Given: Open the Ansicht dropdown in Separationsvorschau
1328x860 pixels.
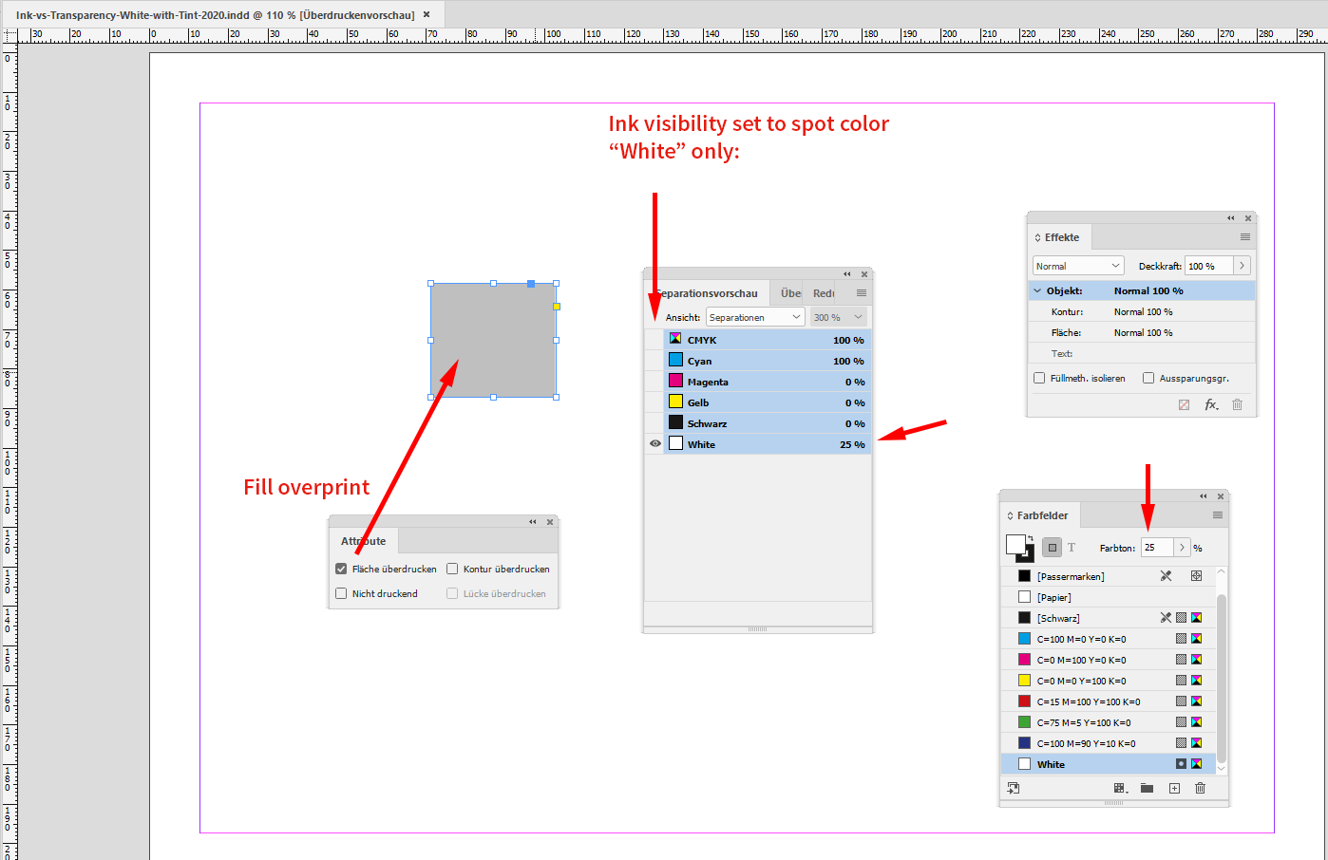Looking at the screenshot, I should pyautogui.click(x=754, y=316).
